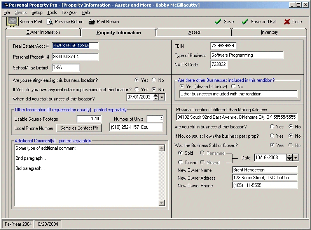Image resolution: width=311 pixels, height=230 pixels.
Task: Click the New Owner Phone field
Action: [265, 185]
